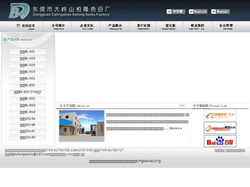Select product category BL-801
The width and height of the screenshot is (250, 187).
[28, 85]
